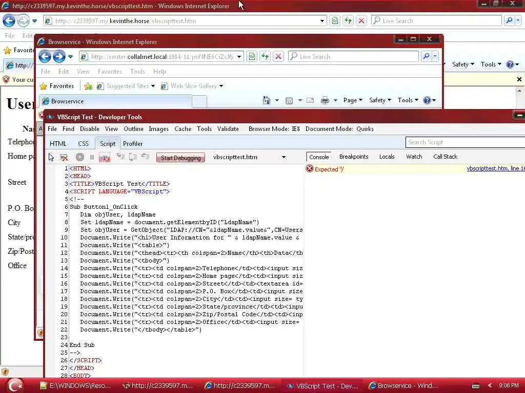Open the Breakpoints pane
525x393 pixels.
pos(354,157)
